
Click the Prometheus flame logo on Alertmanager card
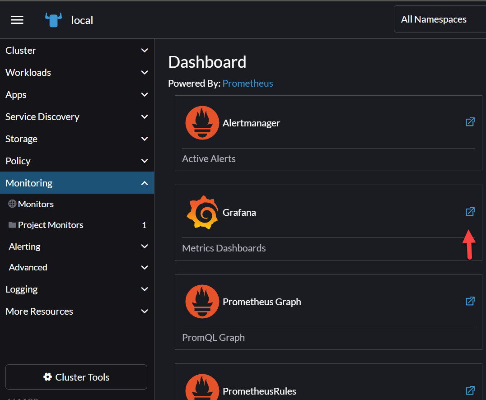(x=202, y=122)
